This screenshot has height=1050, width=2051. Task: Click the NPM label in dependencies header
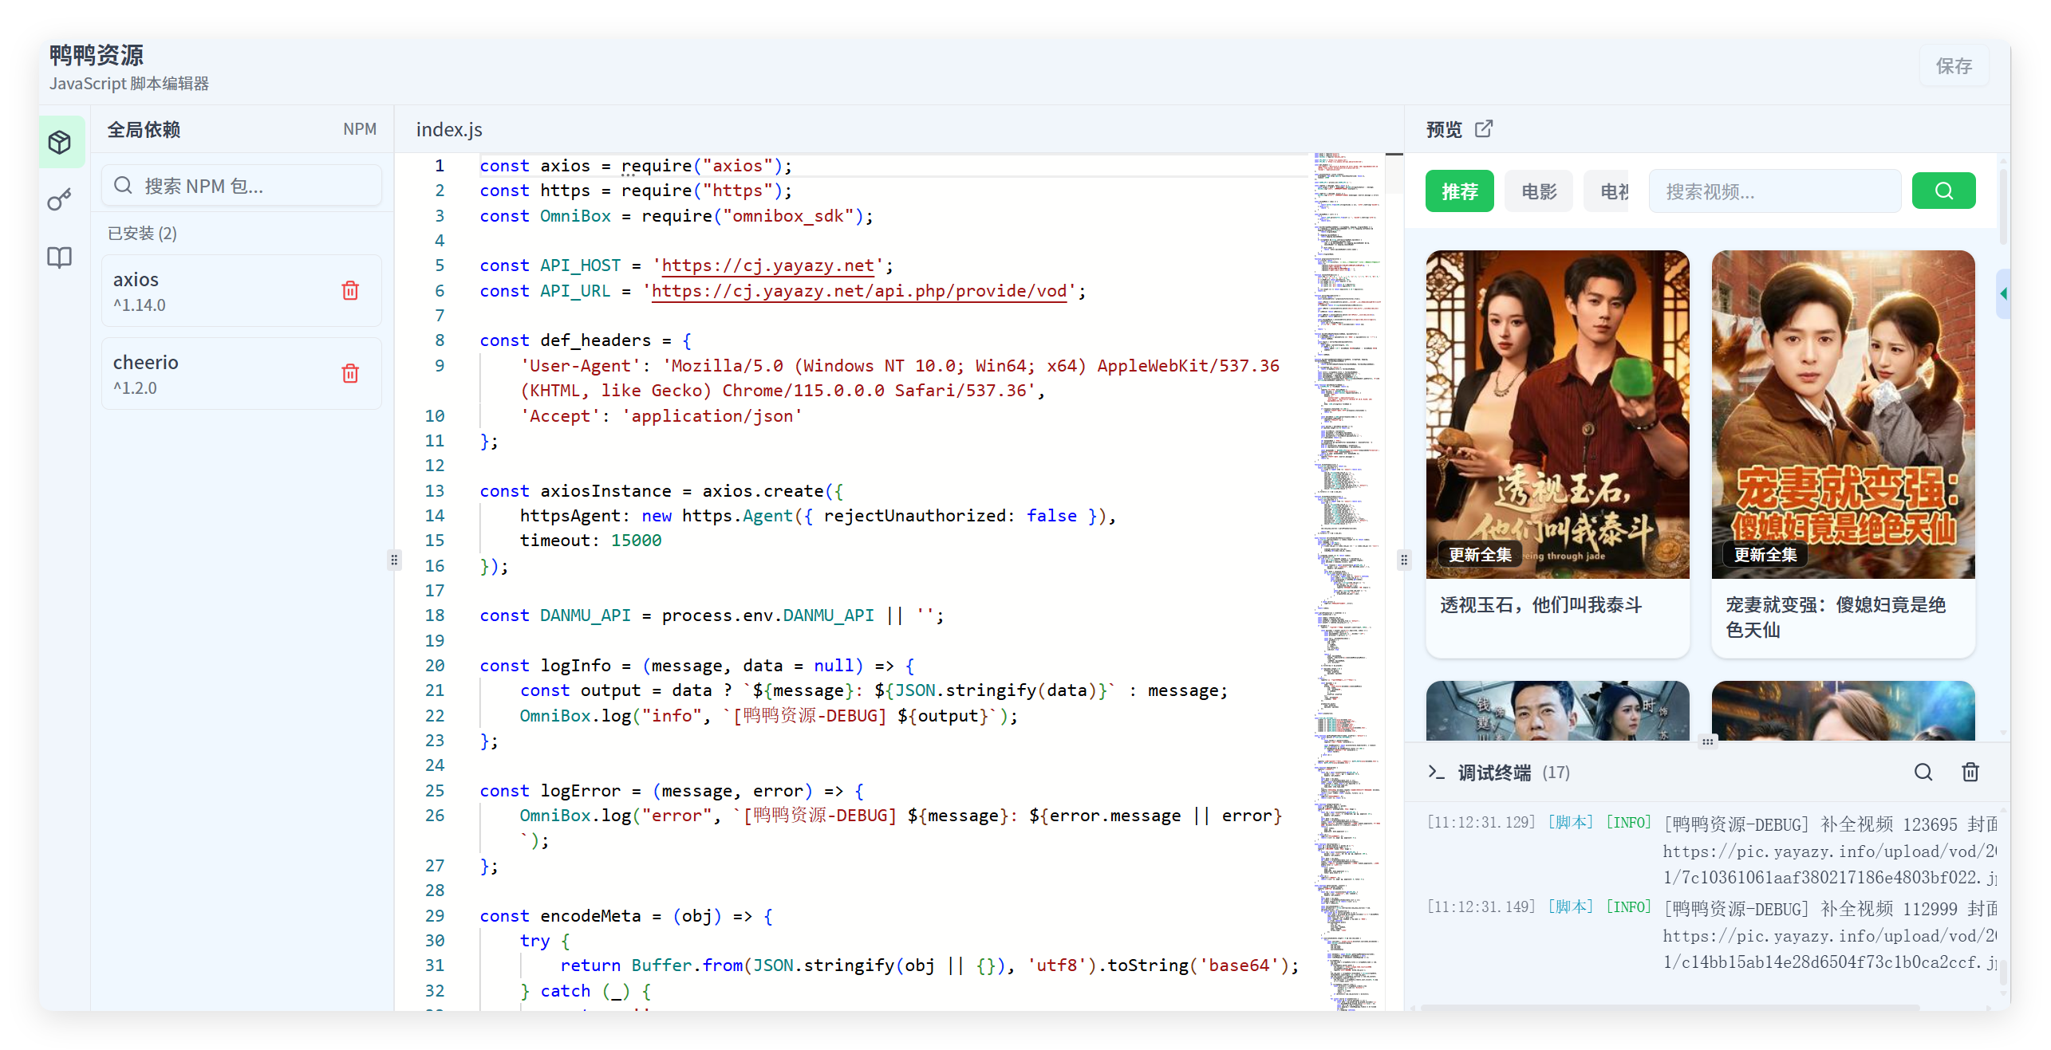[360, 129]
